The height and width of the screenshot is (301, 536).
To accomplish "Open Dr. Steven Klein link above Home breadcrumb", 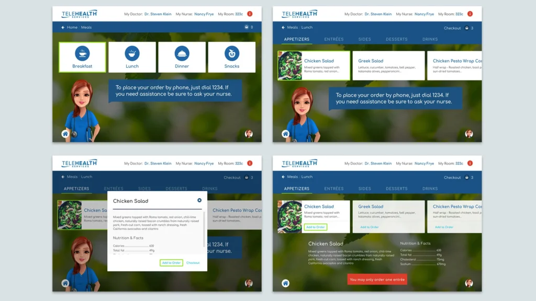I will pos(158,14).
